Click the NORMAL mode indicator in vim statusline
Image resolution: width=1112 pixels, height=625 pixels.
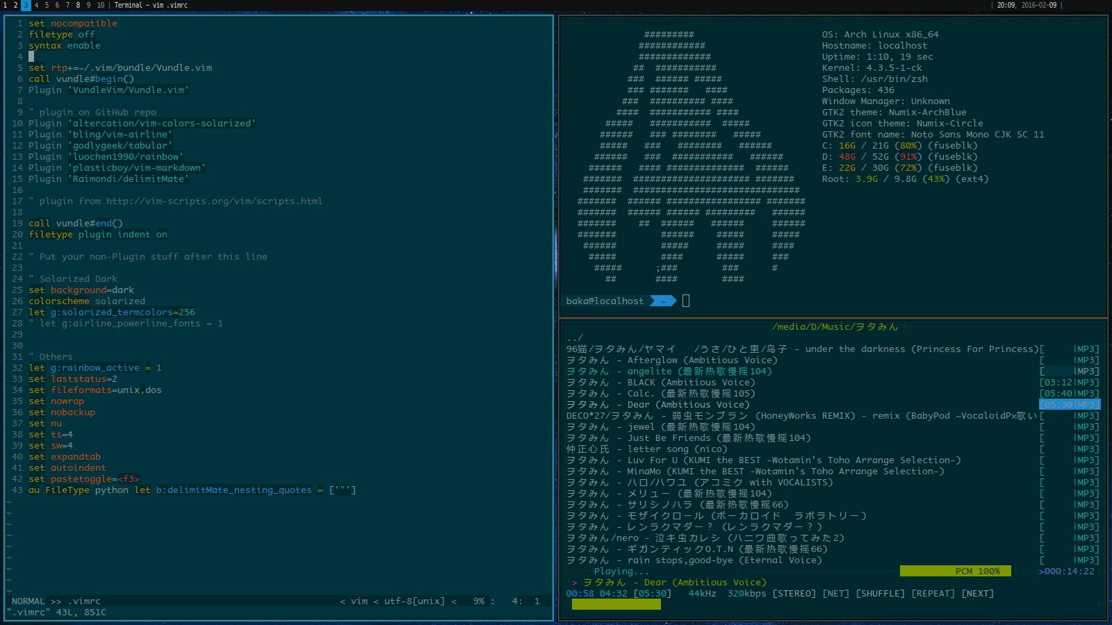(x=28, y=601)
